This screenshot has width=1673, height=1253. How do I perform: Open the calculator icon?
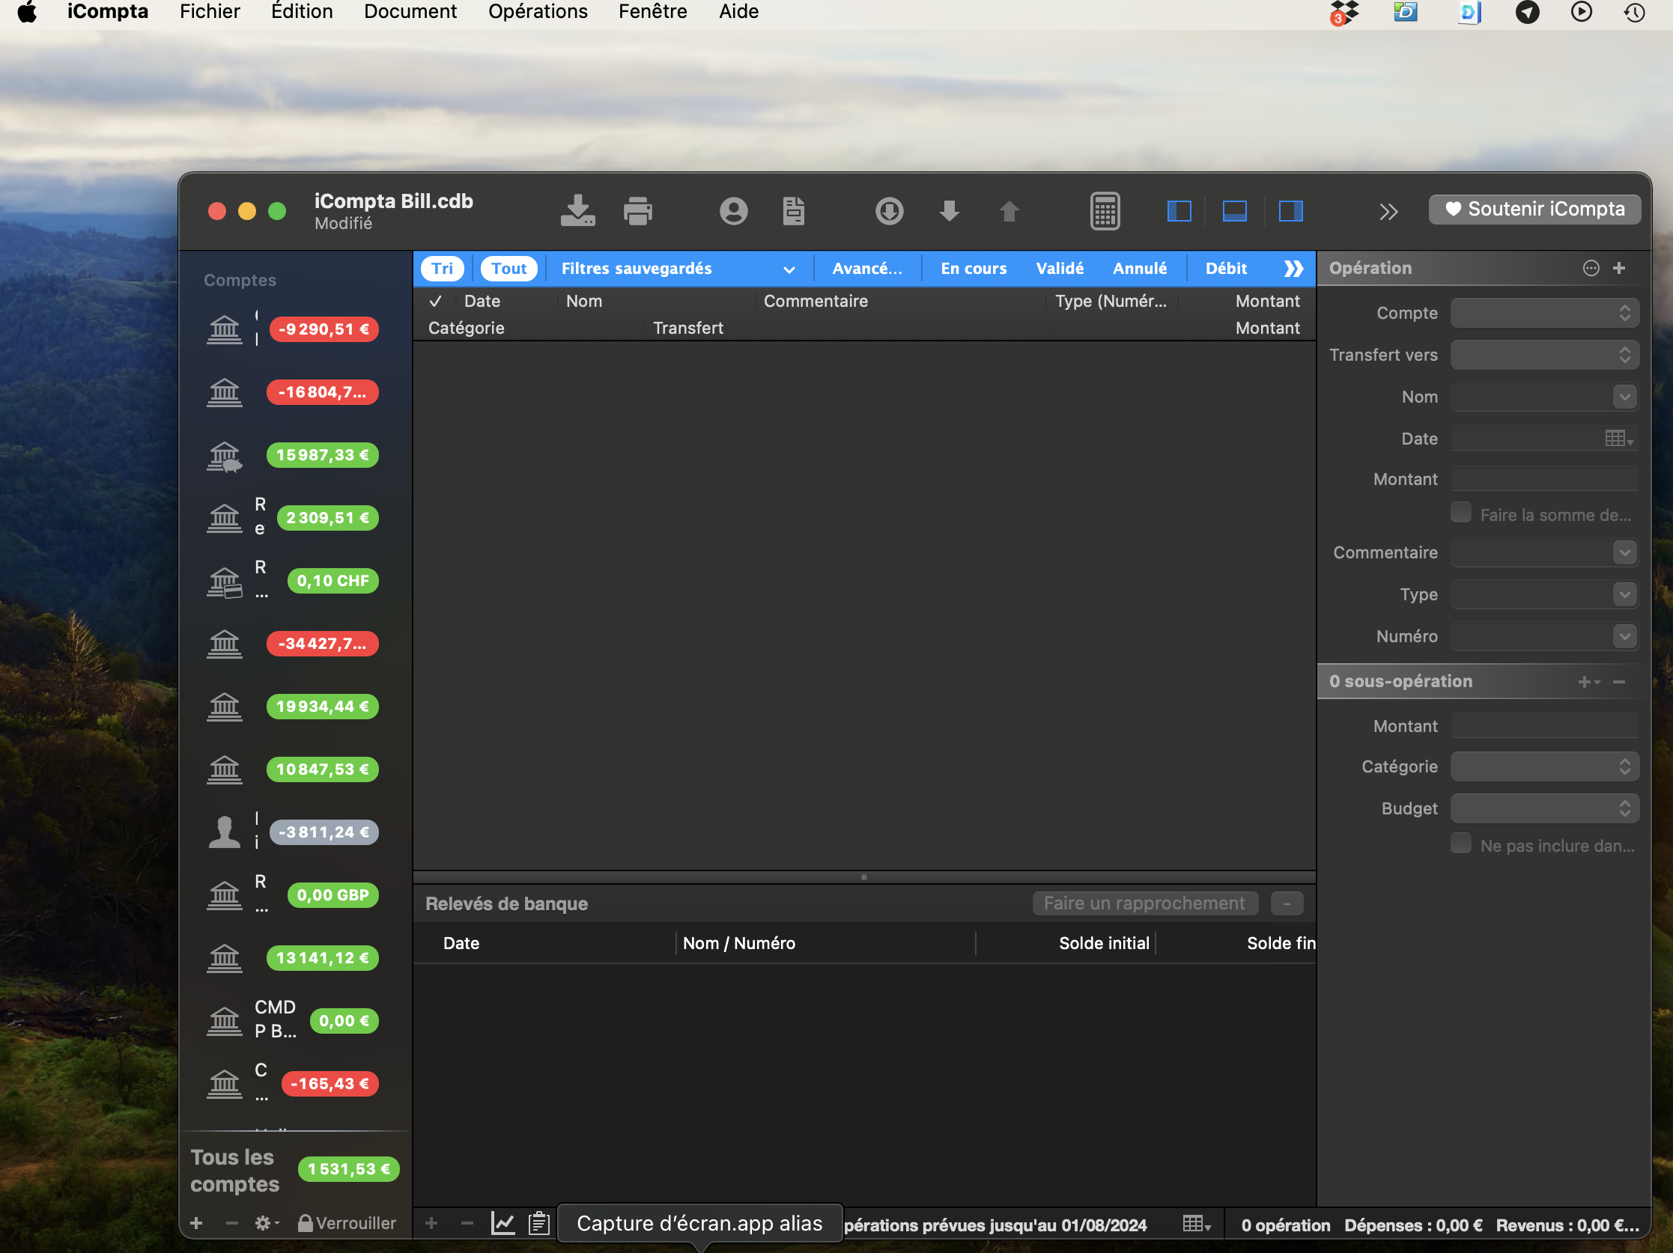1105,211
